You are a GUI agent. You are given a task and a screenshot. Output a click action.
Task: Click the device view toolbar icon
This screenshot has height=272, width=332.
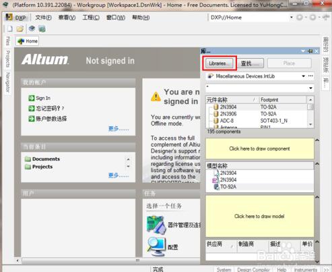pos(32,28)
